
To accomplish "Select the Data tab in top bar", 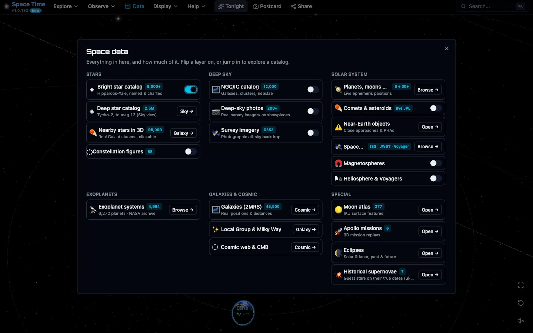I will pos(135,6).
